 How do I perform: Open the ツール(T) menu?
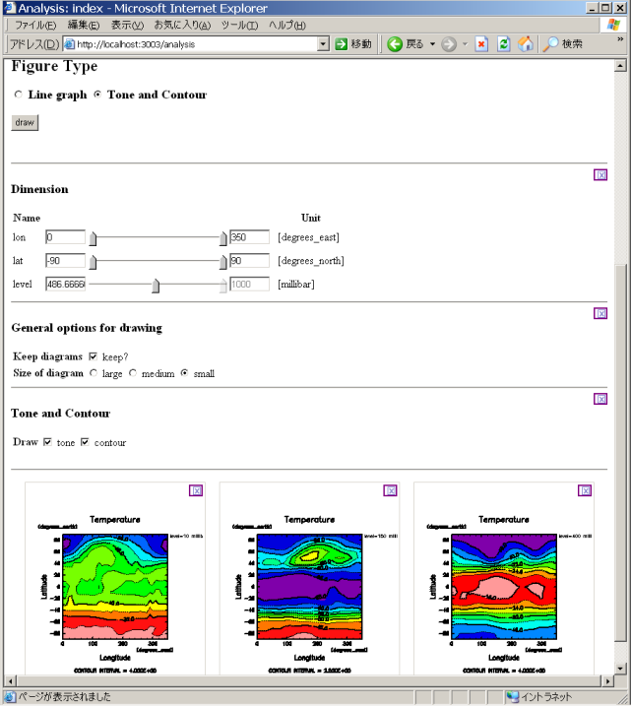pyautogui.click(x=239, y=26)
